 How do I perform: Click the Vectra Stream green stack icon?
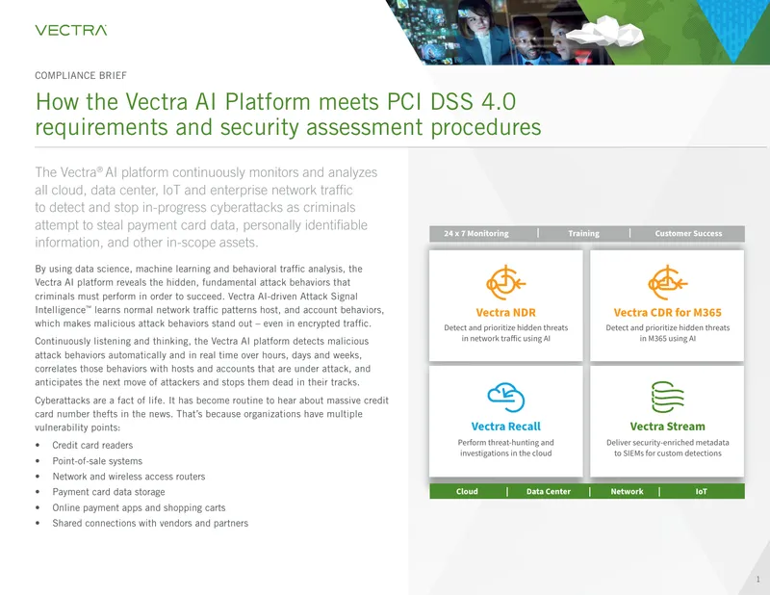pyautogui.click(x=667, y=397)
